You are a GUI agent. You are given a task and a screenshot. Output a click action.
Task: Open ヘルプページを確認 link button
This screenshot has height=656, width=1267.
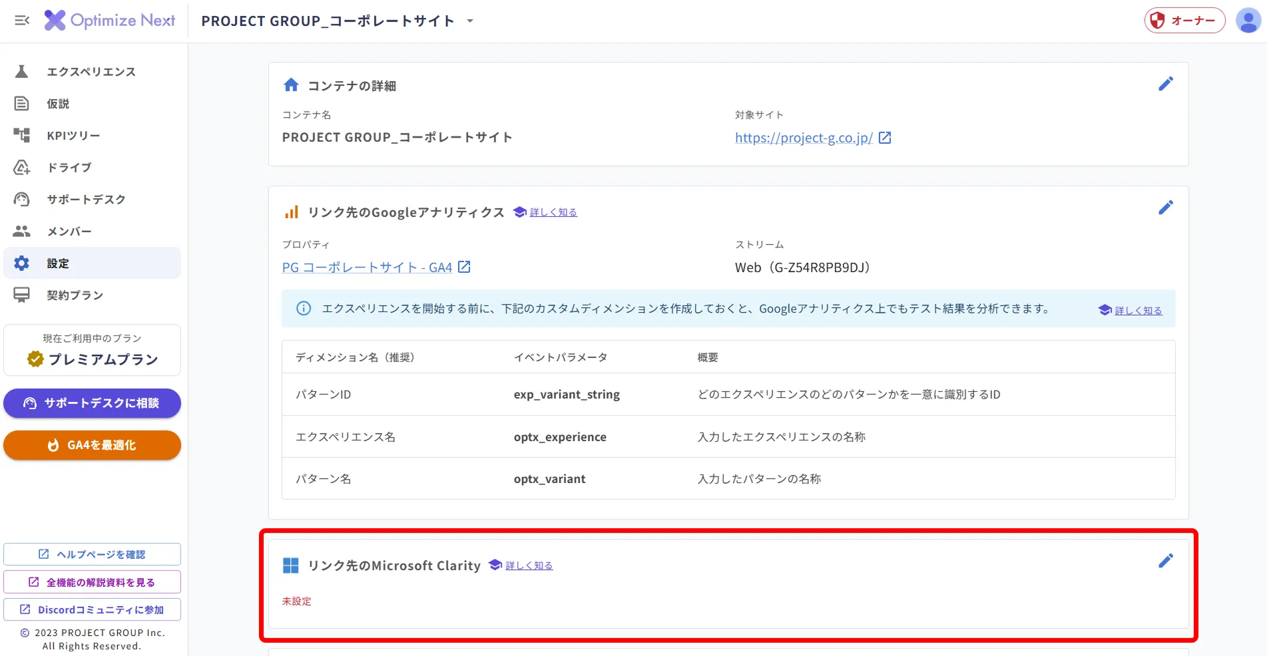(92, 554)
